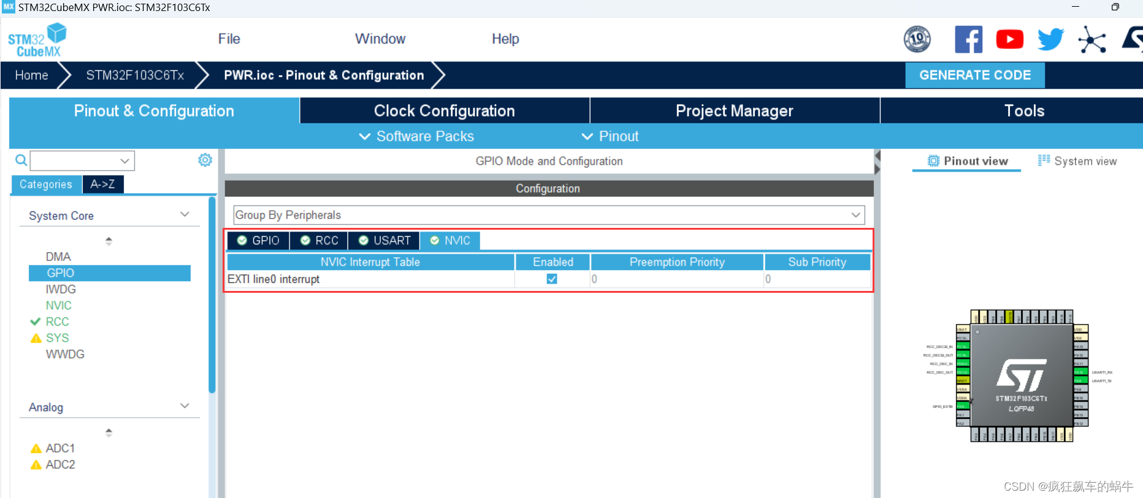Switch to the A->Z list tab

pyautogui.click(x=103, y=184)
